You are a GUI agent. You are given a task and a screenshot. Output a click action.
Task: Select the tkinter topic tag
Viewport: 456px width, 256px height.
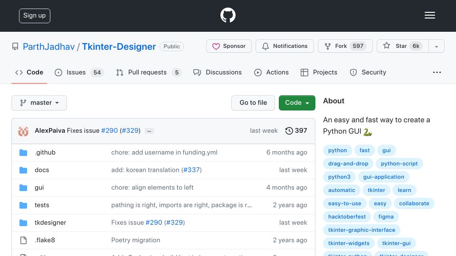tap(376, 190)
